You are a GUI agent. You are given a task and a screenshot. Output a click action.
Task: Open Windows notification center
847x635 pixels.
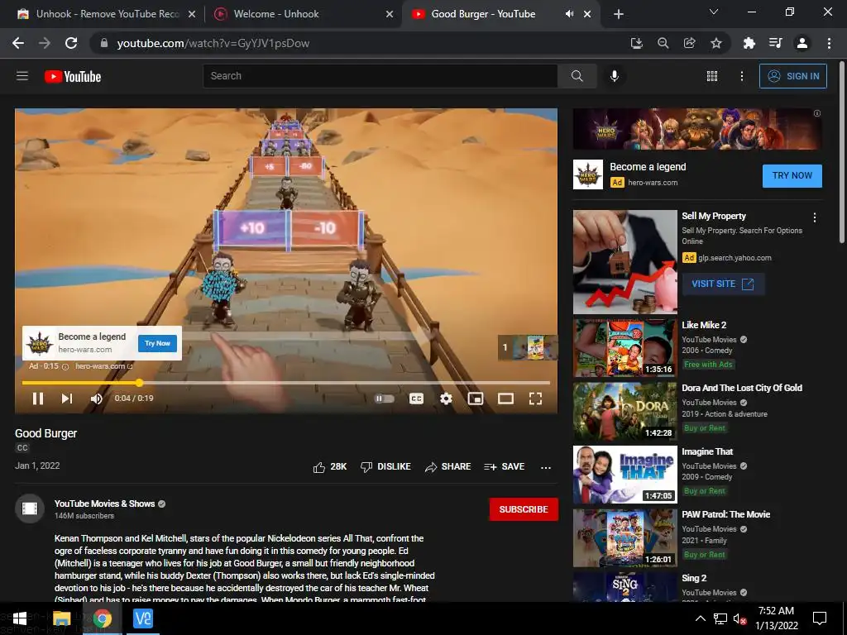click(820, 618)
